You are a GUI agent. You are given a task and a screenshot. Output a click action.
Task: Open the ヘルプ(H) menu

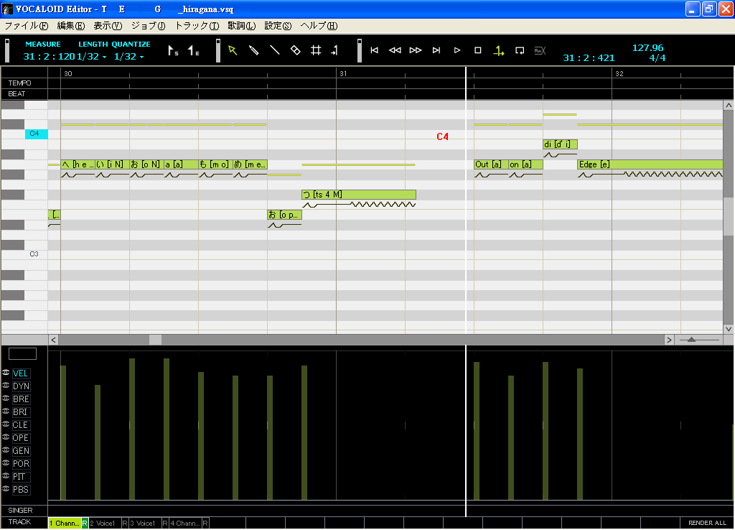point(319,26)
